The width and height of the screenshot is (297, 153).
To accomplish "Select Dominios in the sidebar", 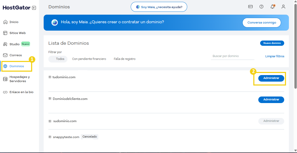I will [17, 66].
